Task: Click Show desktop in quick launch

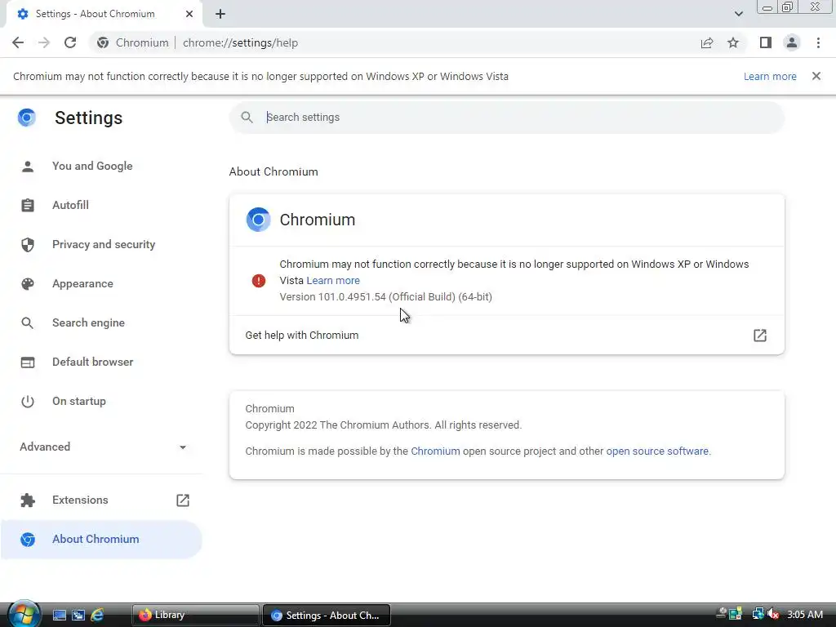Action: [59, 616]
